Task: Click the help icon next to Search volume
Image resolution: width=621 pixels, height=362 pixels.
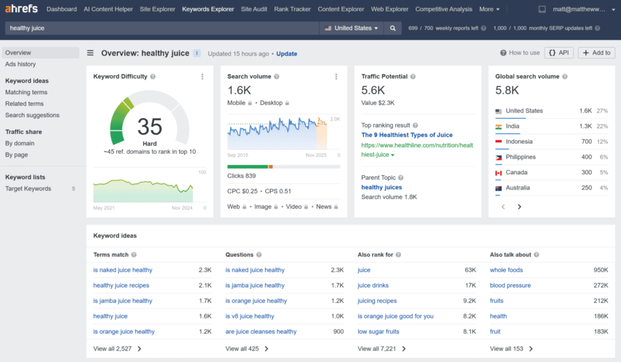Action: [x=277, y=77]
